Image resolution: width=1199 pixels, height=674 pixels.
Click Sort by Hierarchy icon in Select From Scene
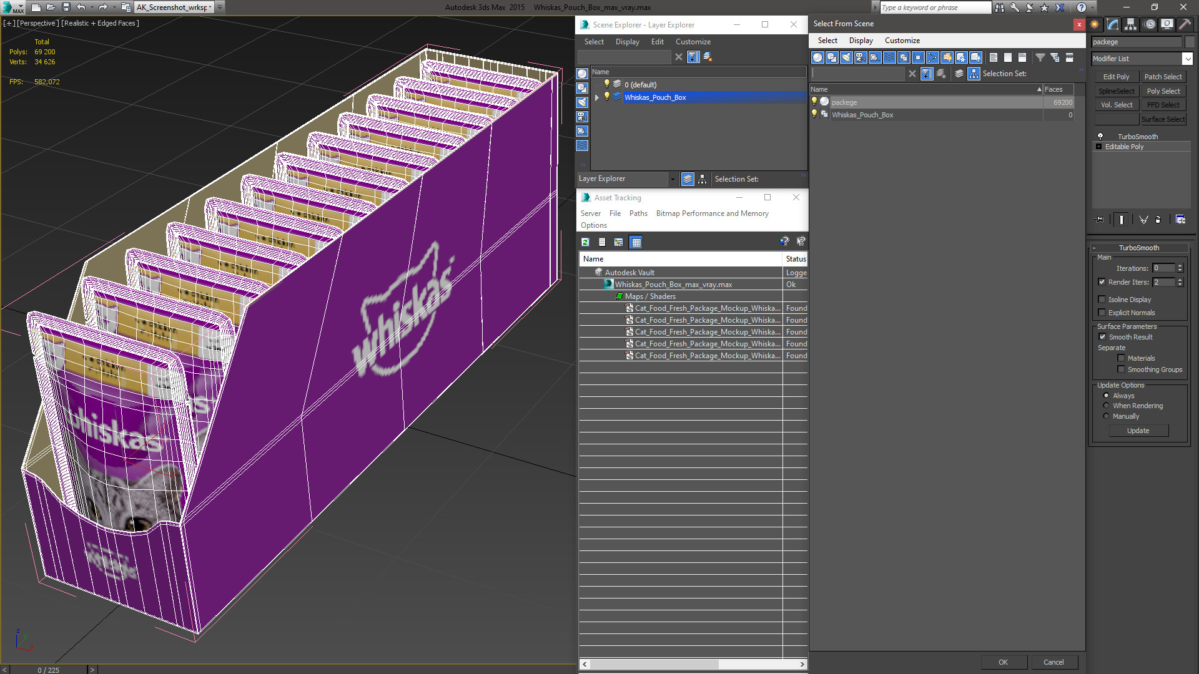(974, 74)
